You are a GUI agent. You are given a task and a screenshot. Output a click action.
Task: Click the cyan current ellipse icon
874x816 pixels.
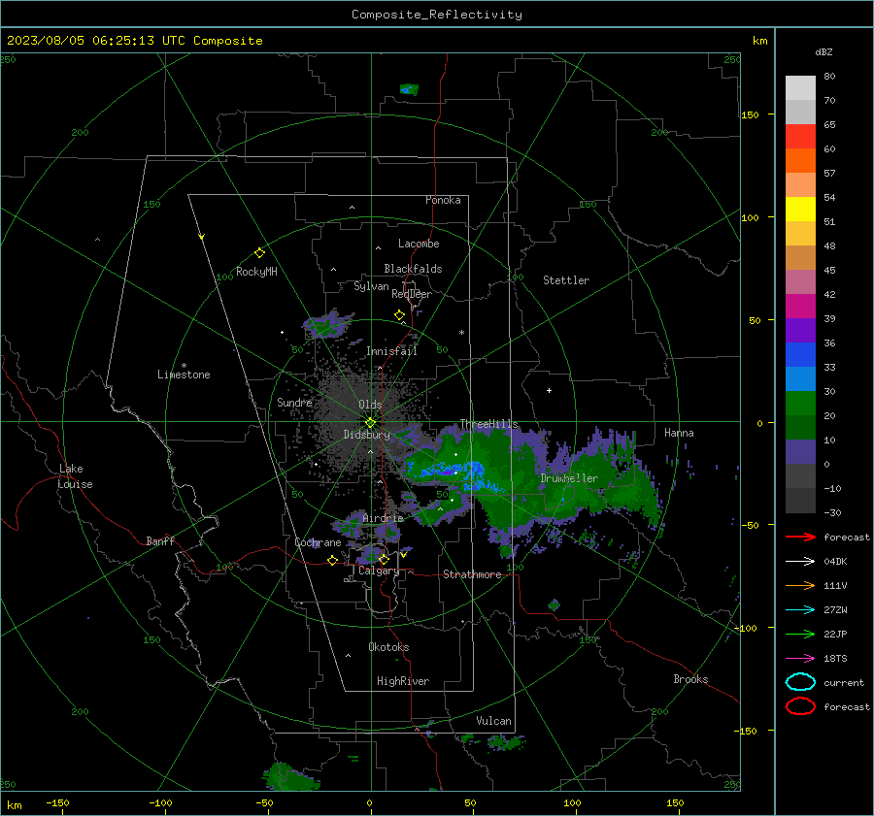point(800,682)
